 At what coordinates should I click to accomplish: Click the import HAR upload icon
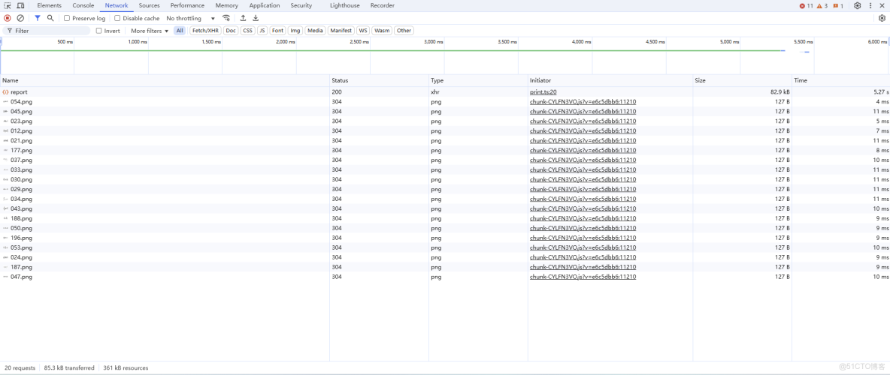tap(243, 18)
